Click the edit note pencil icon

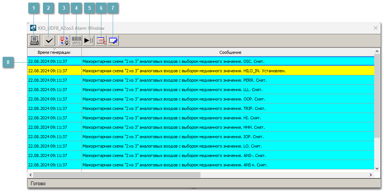tap(113, 40)
